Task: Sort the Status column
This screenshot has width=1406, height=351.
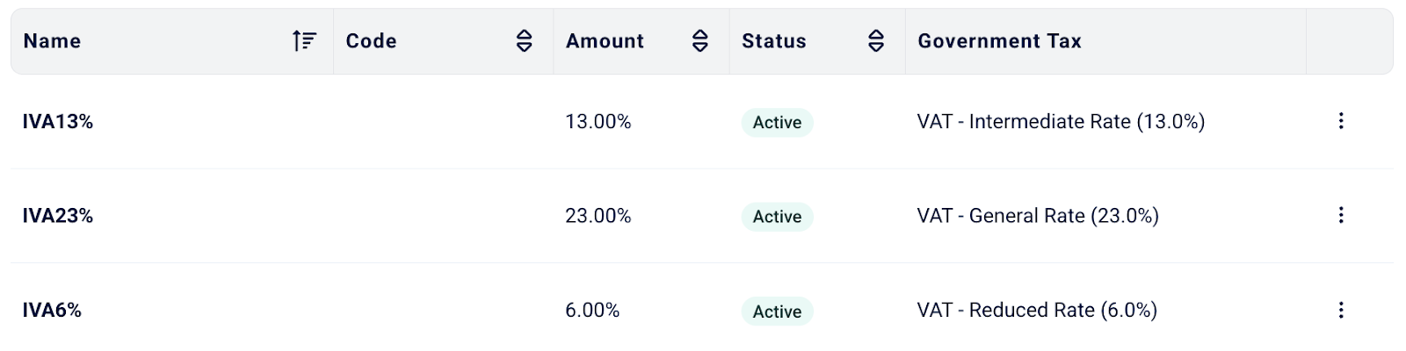Action: coord(875,40)
